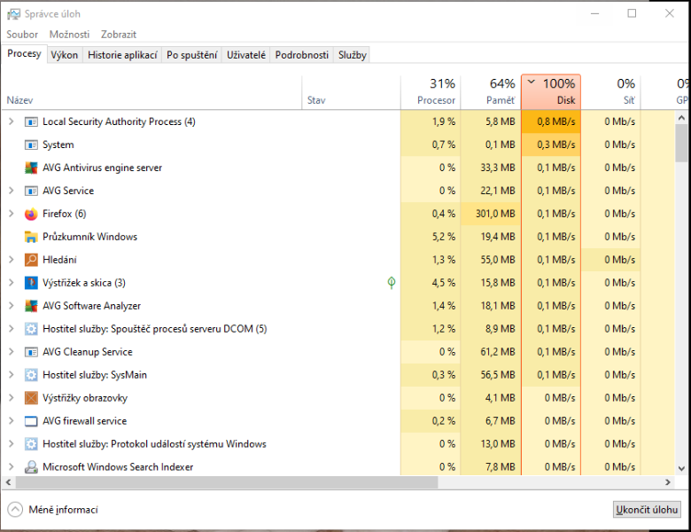
Task: Switch to the Po spuštění tab
Action: tap(191, 55)
